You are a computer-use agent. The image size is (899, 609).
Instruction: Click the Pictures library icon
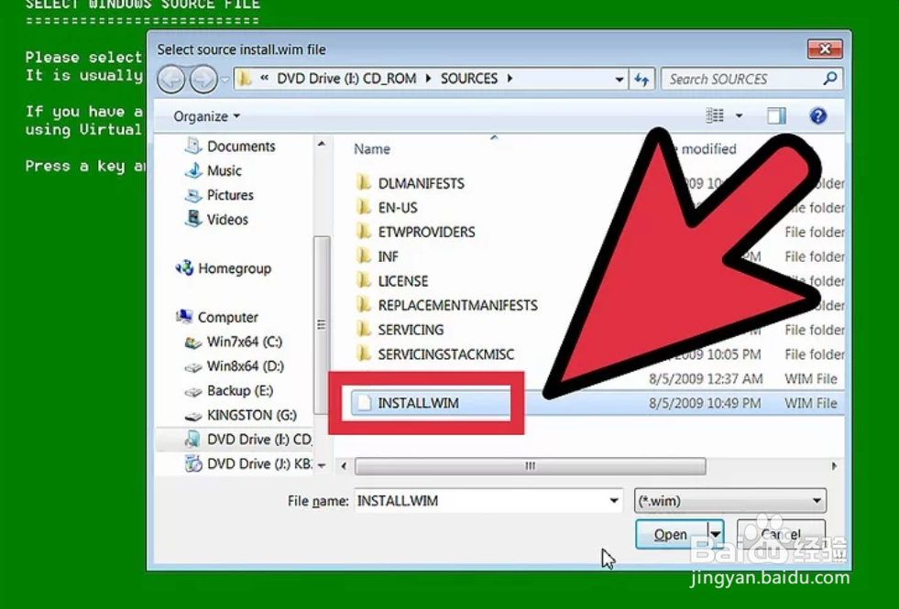coord(193,195)
